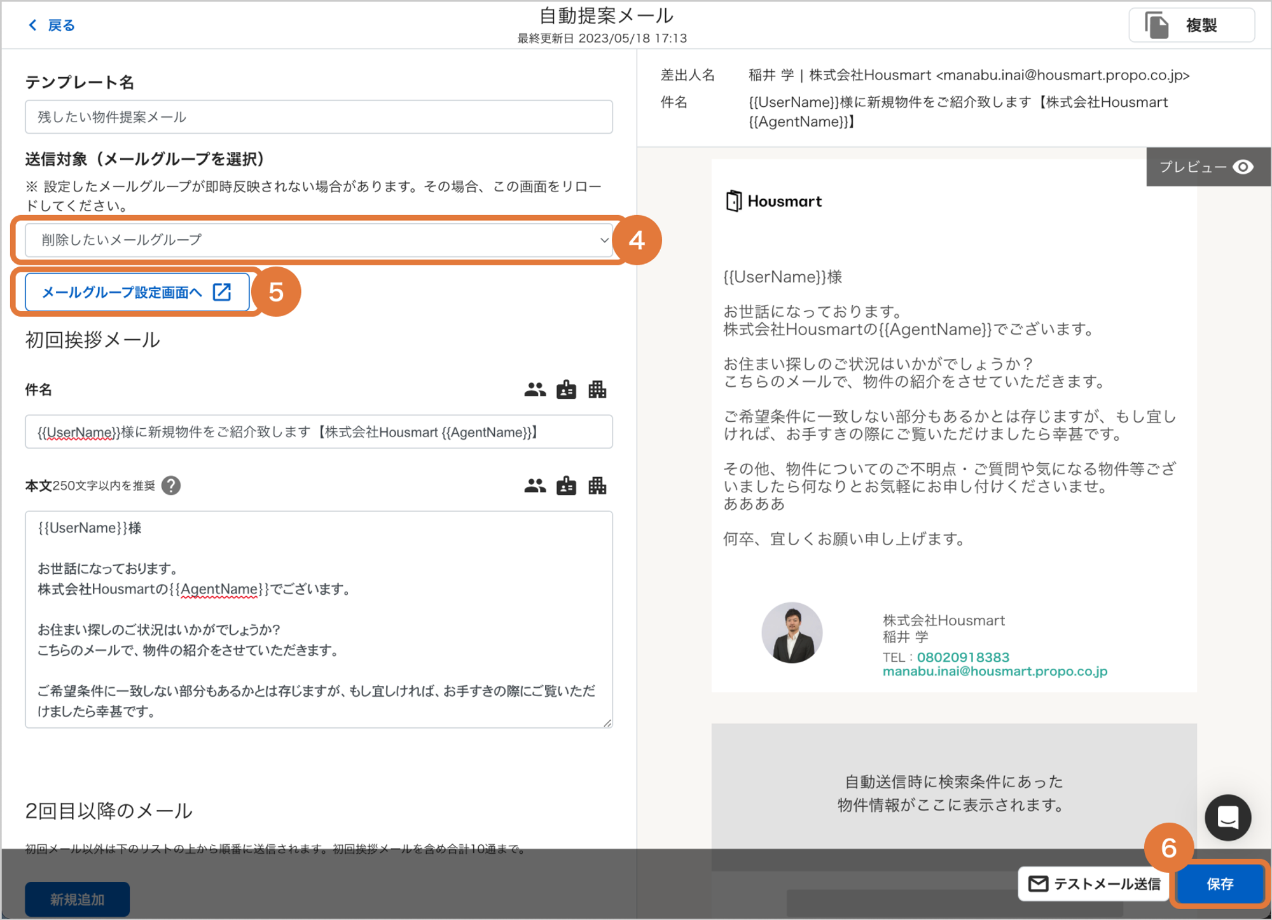Click the 最終更新日 2023/05/18 17:13 text
The width and height of the screenshot is (1272, 920).
(602, 38)
